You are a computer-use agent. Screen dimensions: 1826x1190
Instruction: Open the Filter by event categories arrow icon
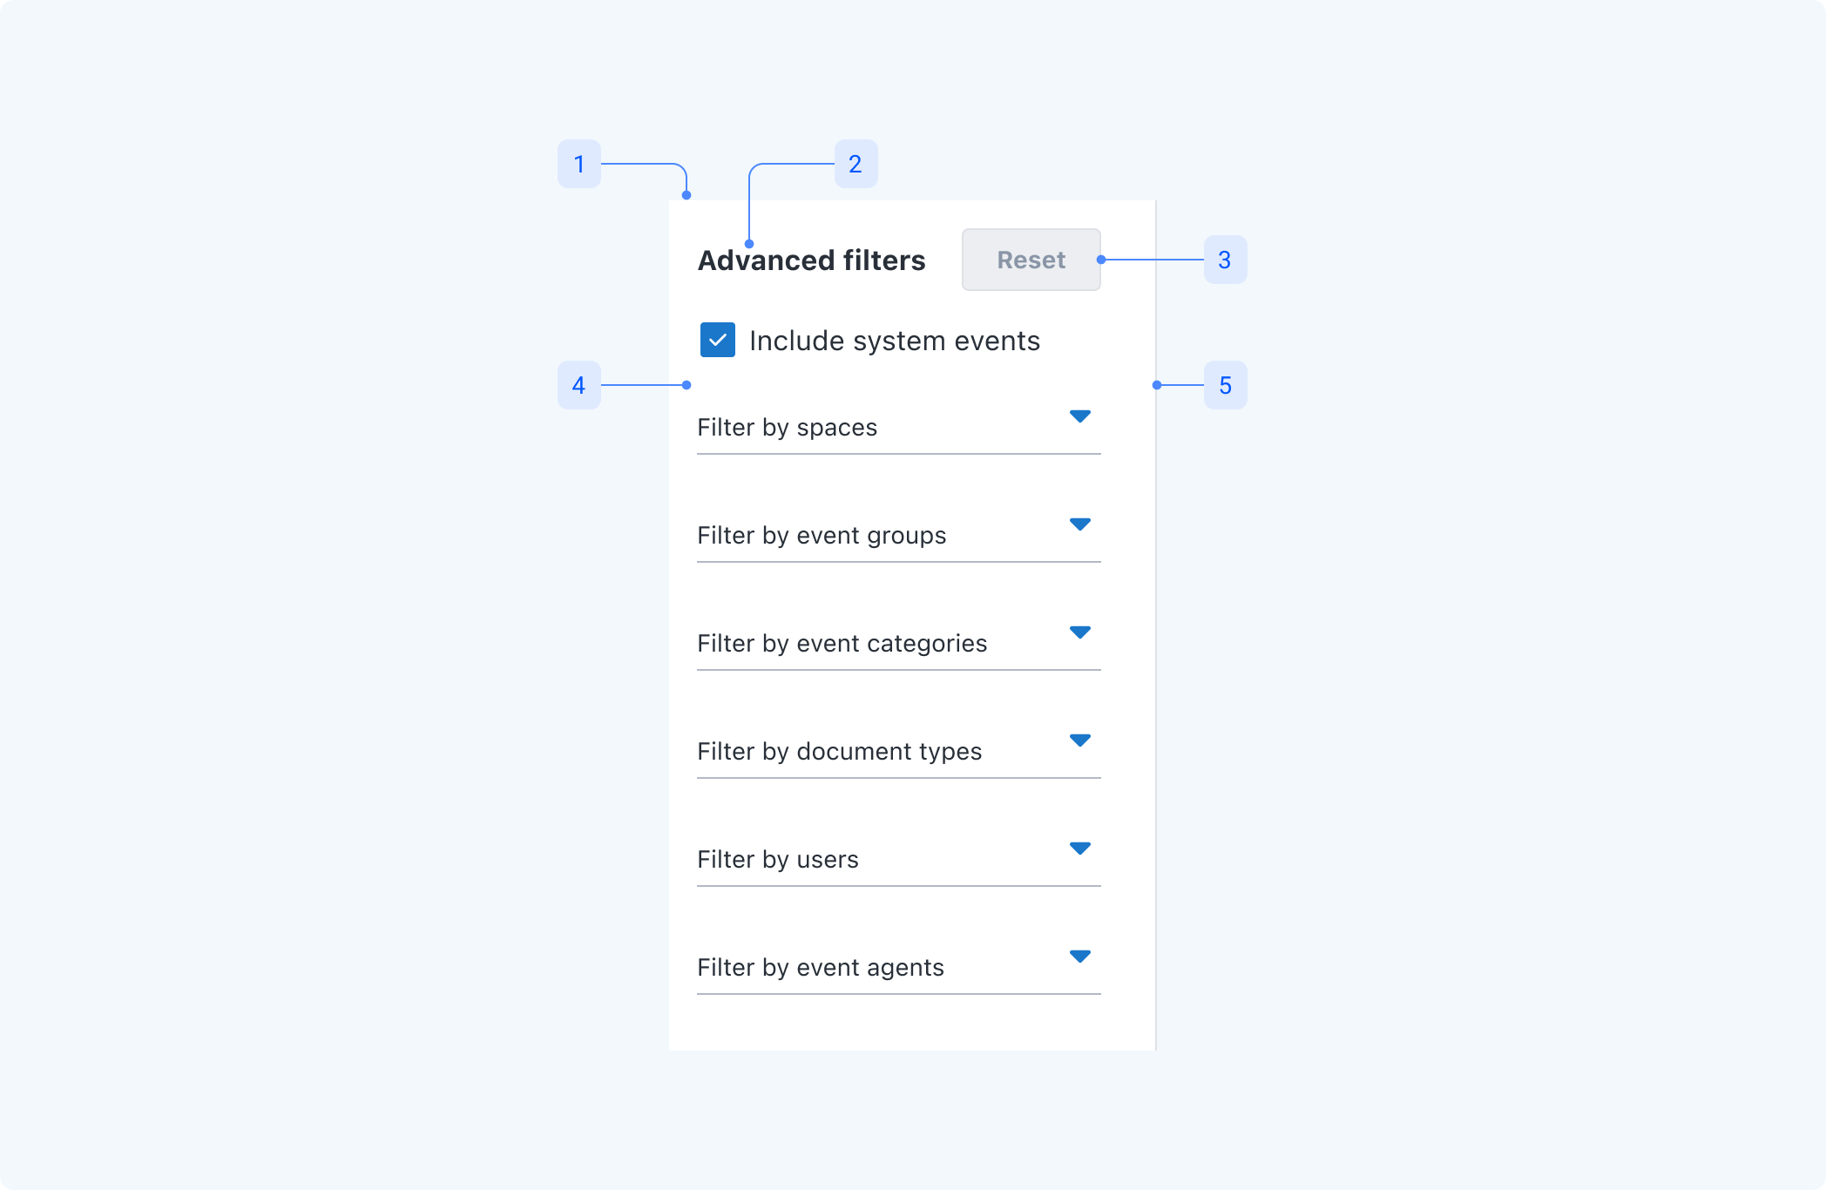1079,632
